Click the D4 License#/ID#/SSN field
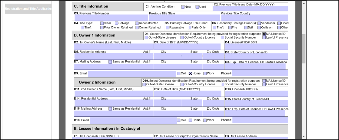The width and height of the screenshot is (339, 140). tap(256, 47)
